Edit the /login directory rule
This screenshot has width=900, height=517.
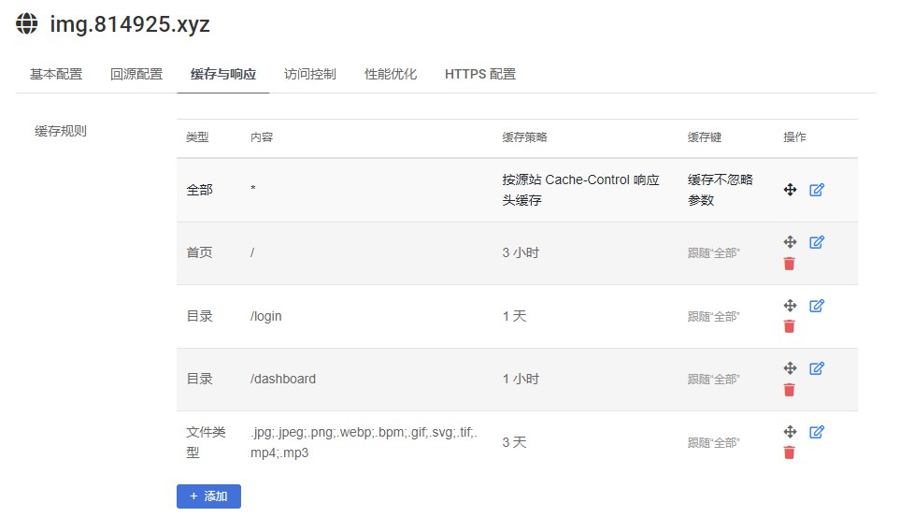(x=817, y=306)
